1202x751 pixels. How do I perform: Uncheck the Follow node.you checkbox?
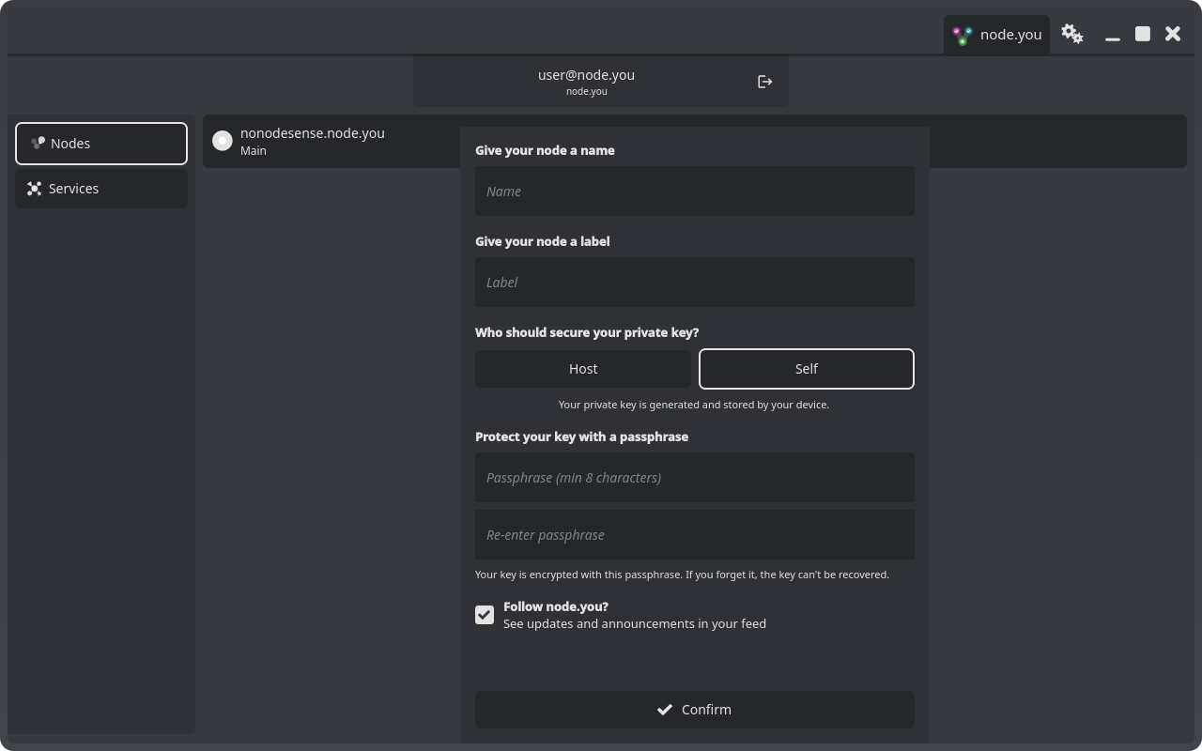(485, 615)
